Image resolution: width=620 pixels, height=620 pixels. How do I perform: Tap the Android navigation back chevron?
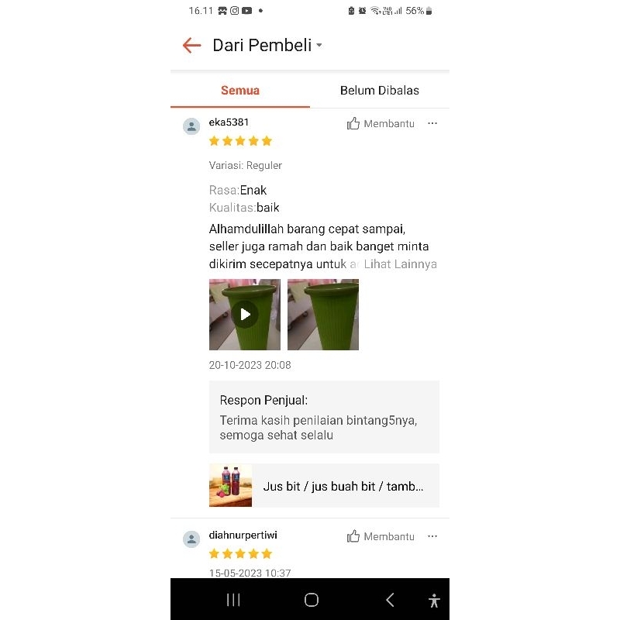pos(390,600)
